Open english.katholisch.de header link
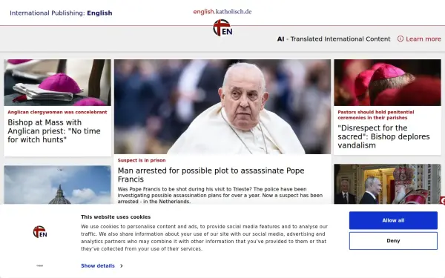 222,12
